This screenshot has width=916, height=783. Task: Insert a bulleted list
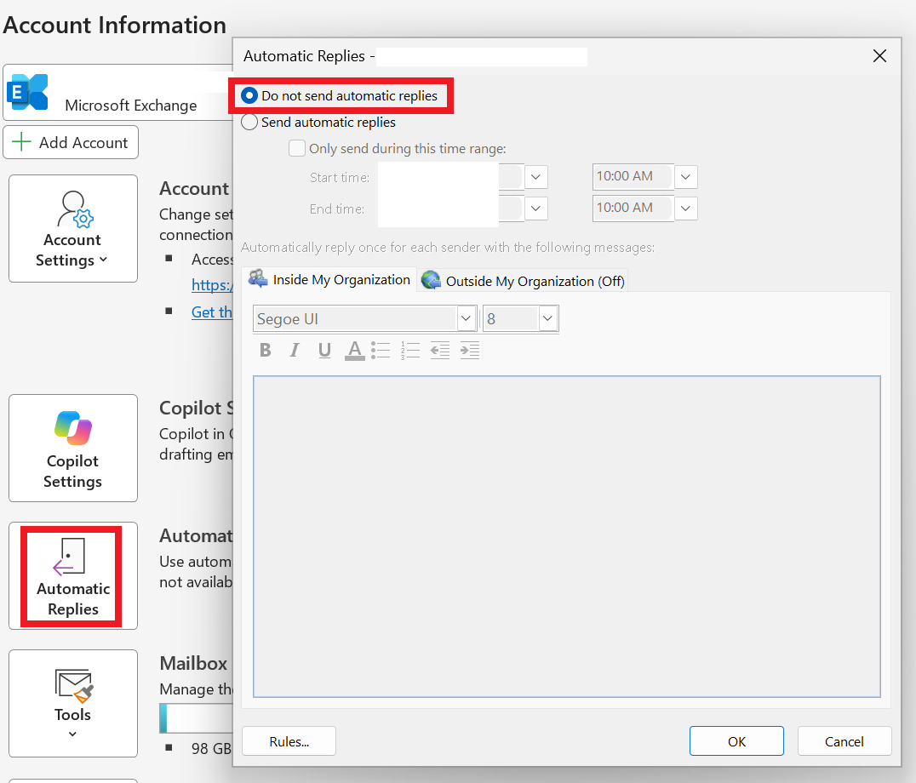[381, 350]
